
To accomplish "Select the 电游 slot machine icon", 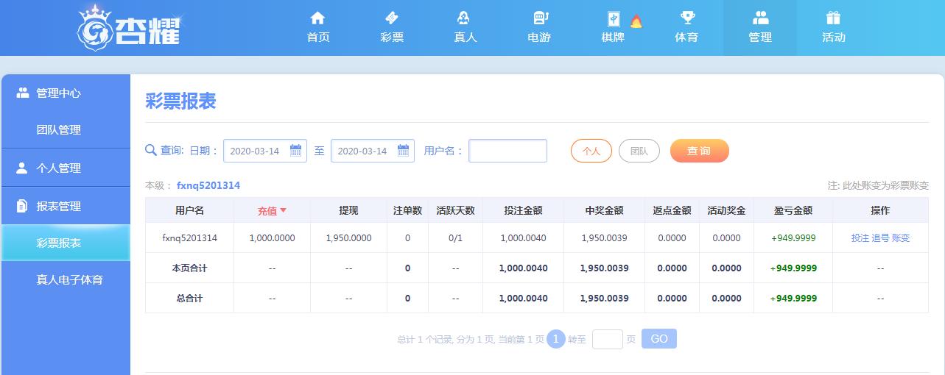I will [x=539, y=18].
